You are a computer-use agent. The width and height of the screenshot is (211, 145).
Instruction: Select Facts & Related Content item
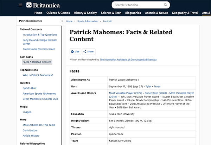(37, 62)
